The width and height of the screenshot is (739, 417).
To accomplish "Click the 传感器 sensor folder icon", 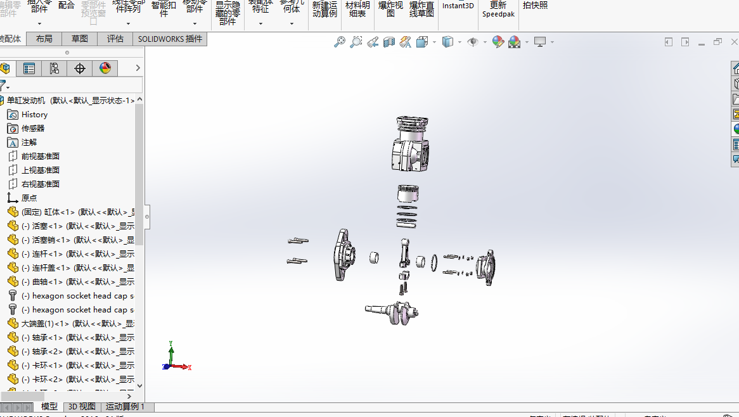I will (x=13, y=129).
